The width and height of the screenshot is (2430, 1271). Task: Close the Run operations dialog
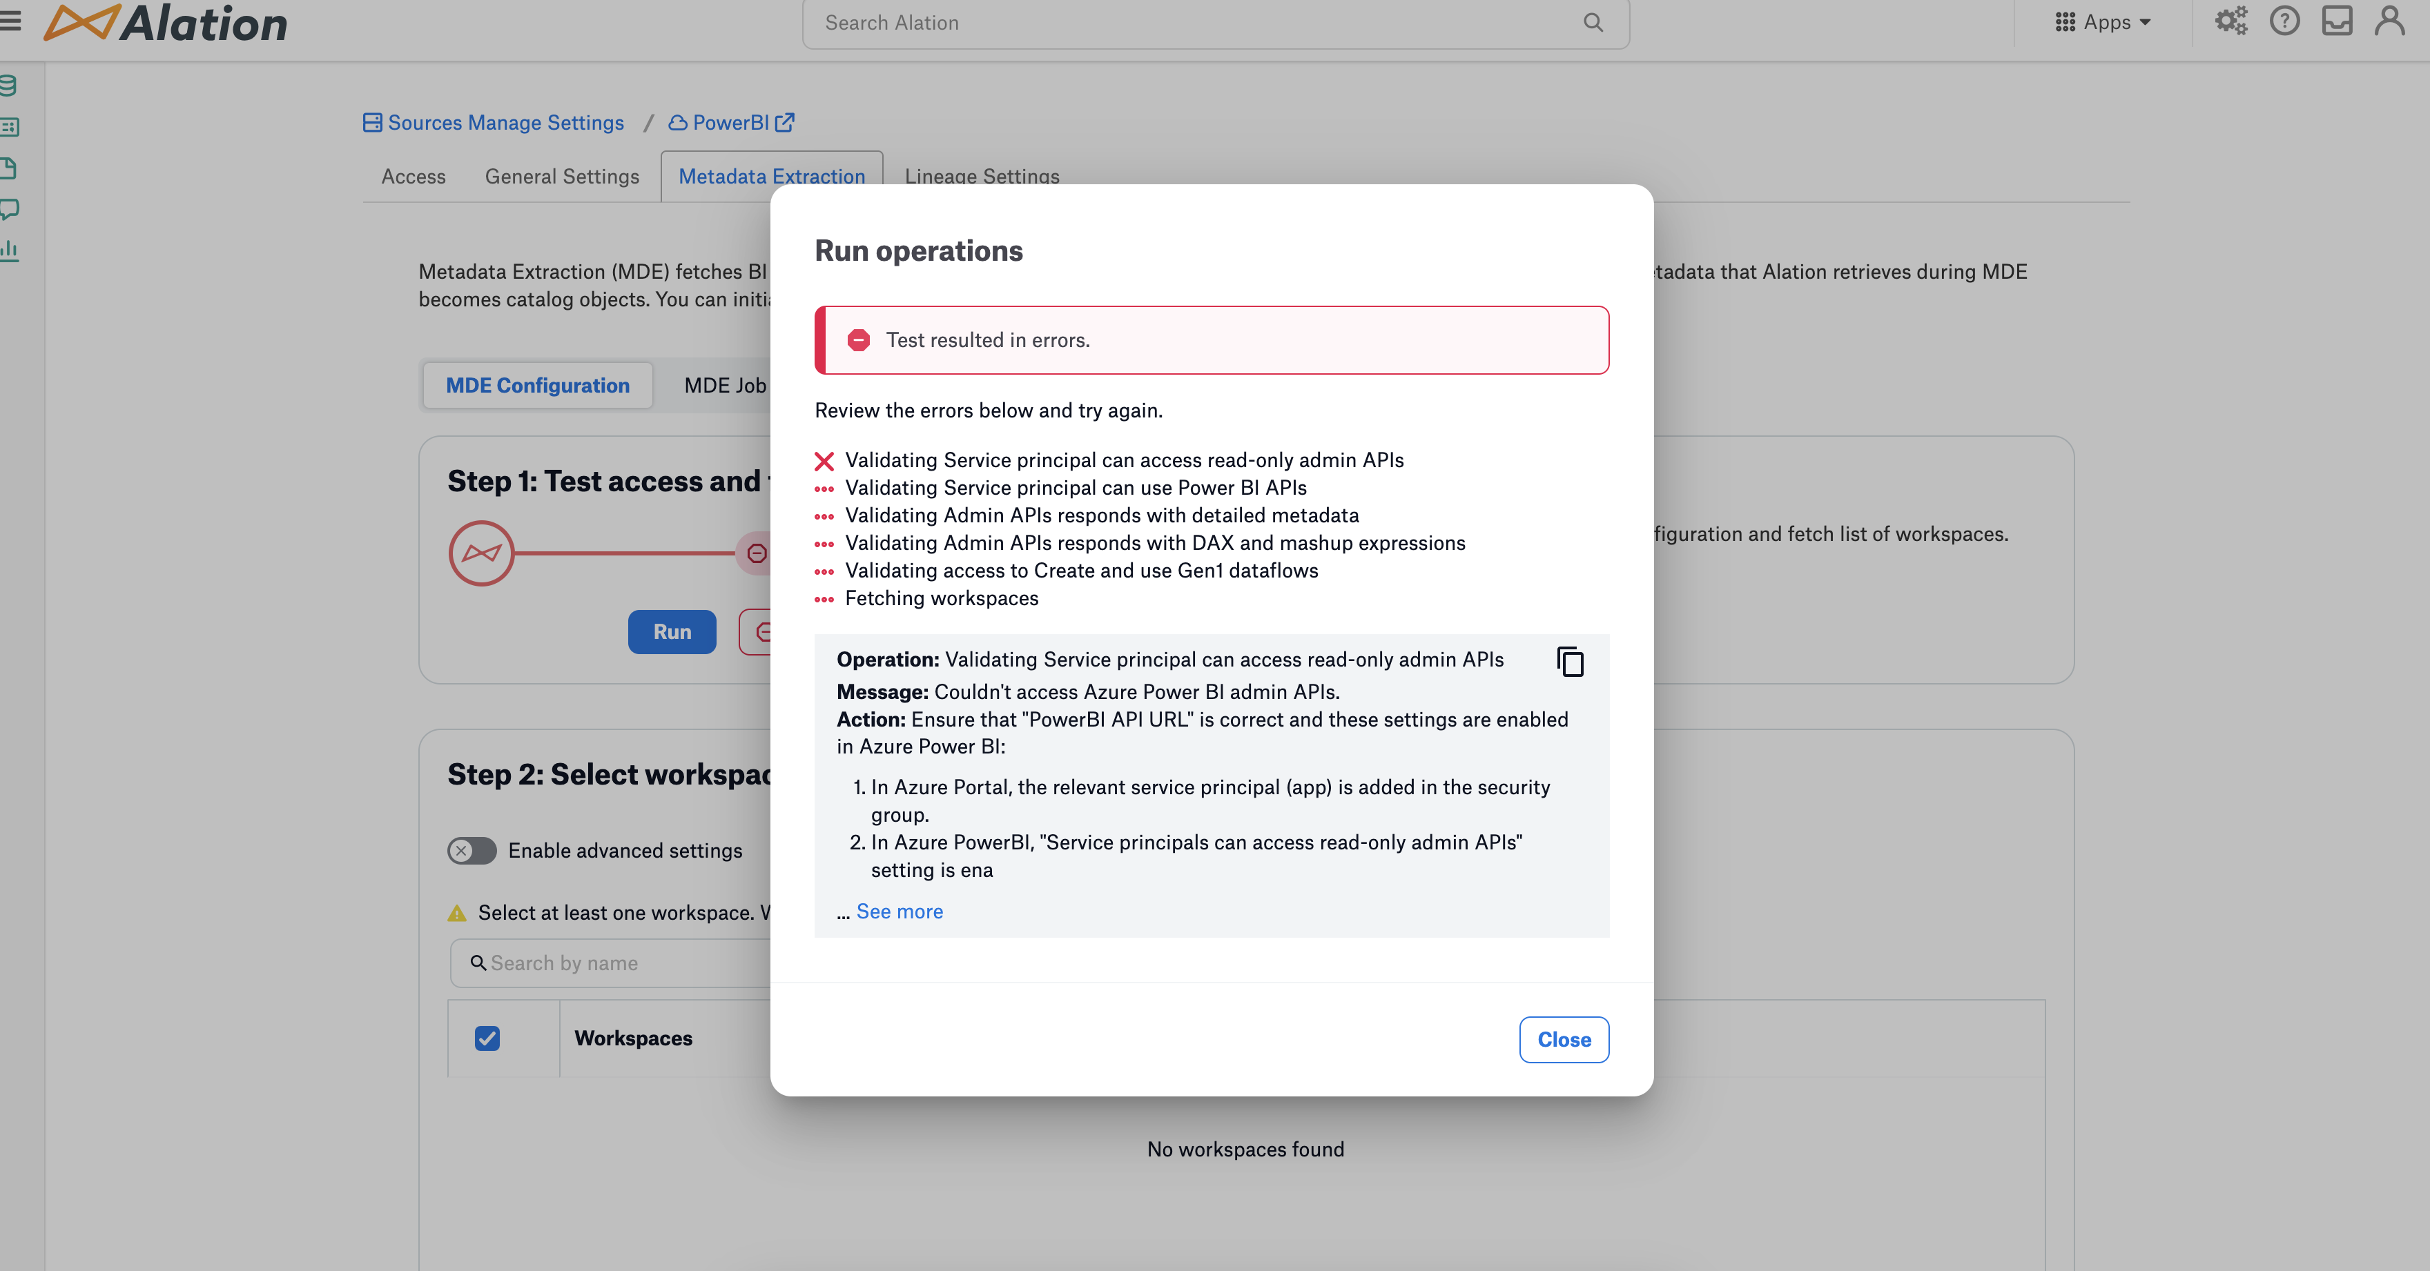coord(1563,1039)
